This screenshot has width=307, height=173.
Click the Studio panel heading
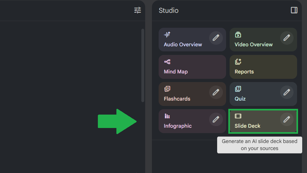(169, 11)
